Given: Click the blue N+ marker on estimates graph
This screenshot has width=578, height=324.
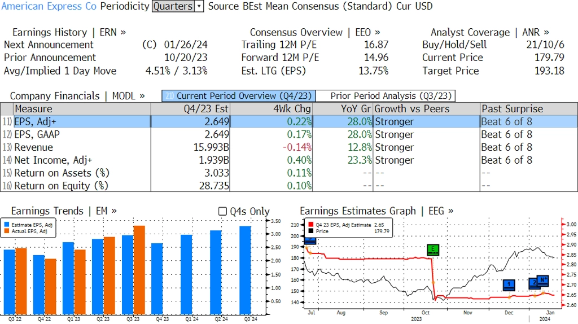Looking at the screenshot, I should pos(543,280).
